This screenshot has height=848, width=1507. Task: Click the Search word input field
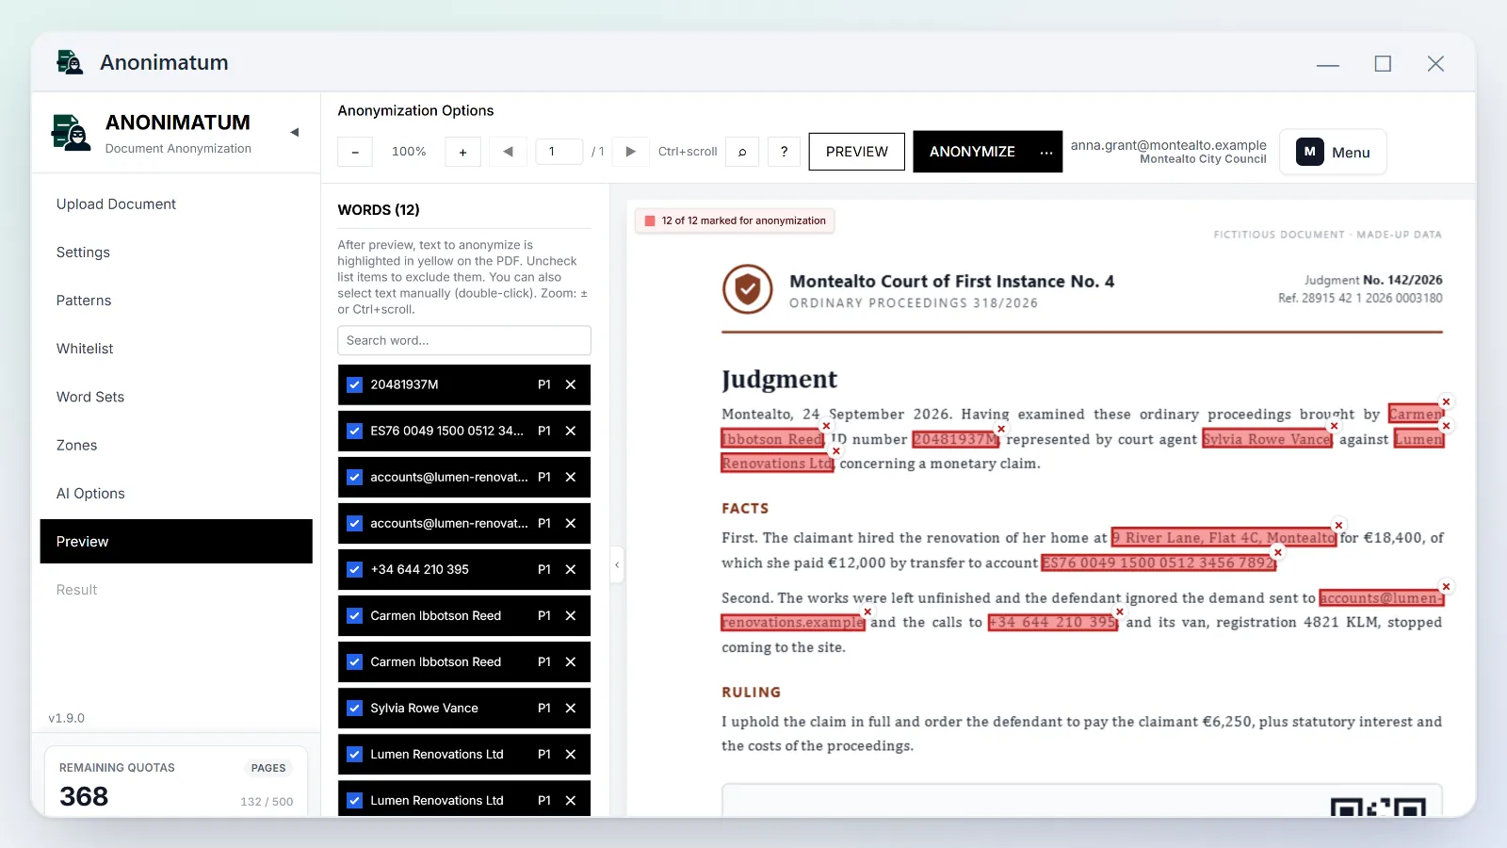pos(464,340)
